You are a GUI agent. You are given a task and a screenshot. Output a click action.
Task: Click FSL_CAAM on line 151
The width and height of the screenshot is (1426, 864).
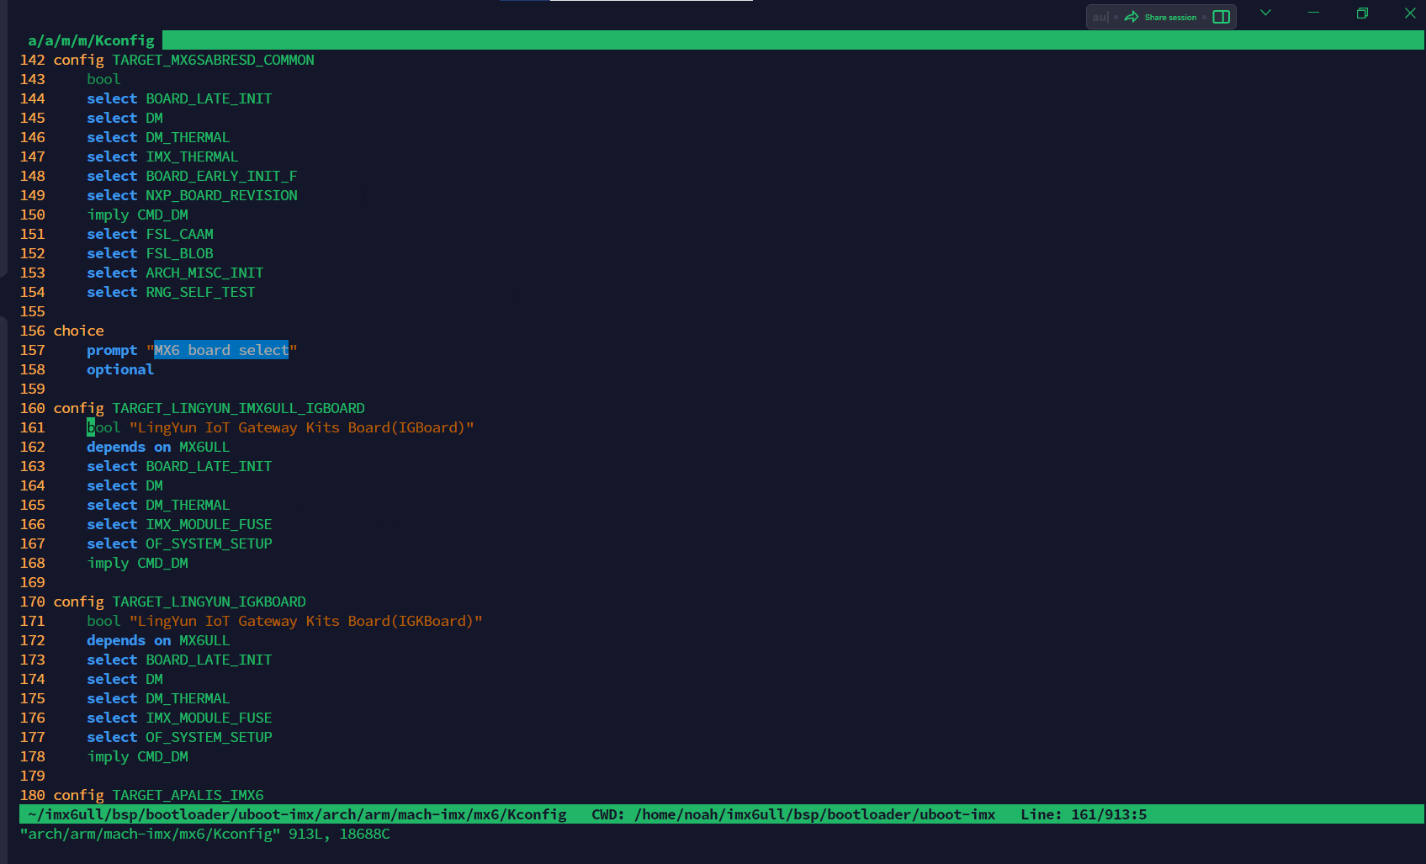tap(179, 234)
